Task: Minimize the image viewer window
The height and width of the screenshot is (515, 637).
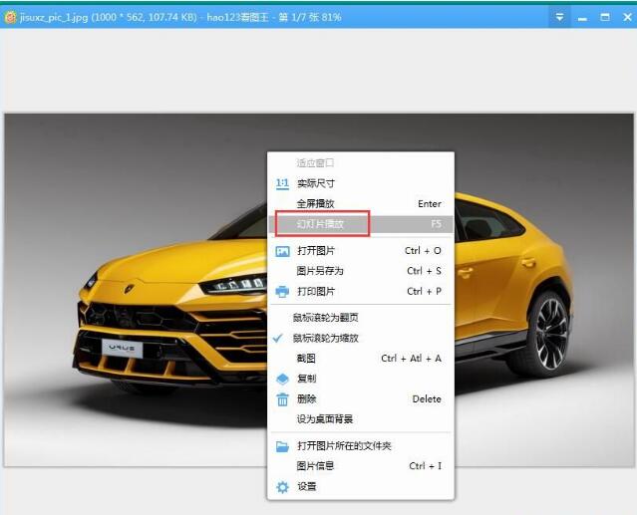Action: 582,18
